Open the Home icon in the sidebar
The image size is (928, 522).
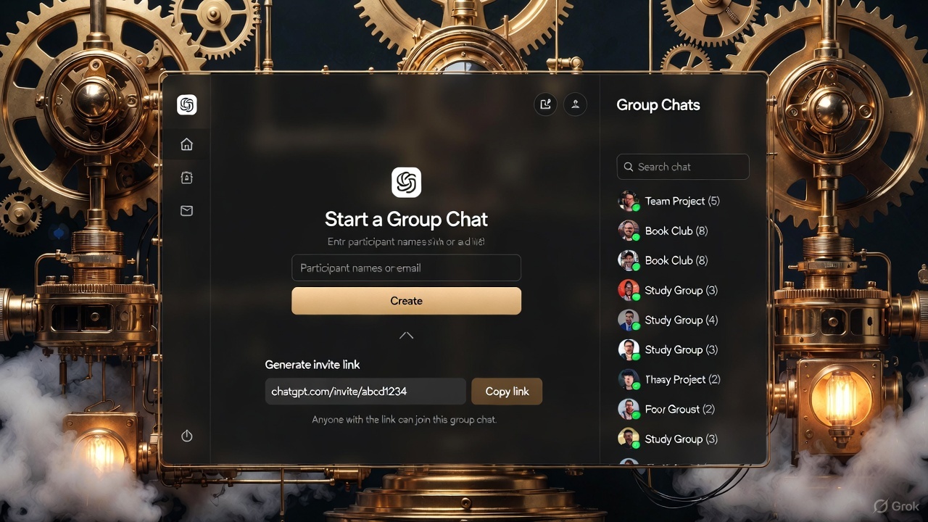[186, 144]
